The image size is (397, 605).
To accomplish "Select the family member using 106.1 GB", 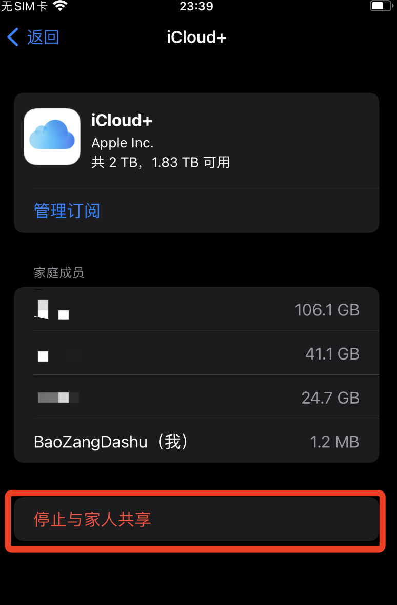I will pyautogui.click(x=196, y=310).
